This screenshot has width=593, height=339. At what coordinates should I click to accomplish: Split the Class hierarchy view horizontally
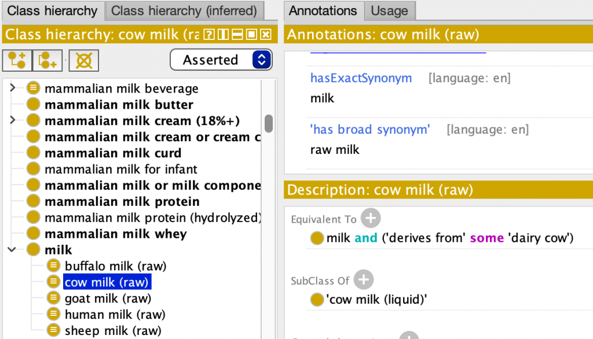237,35
